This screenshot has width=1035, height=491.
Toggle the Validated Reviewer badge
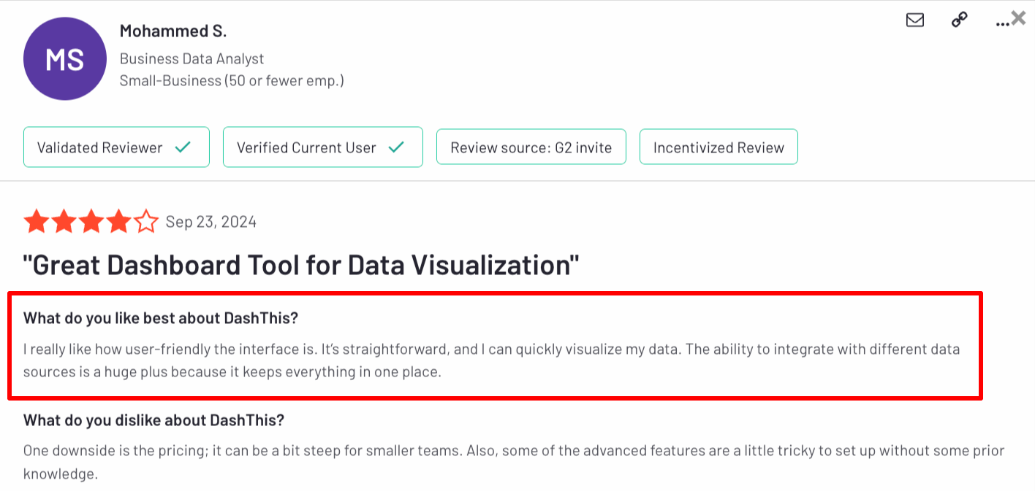[116, 147]
